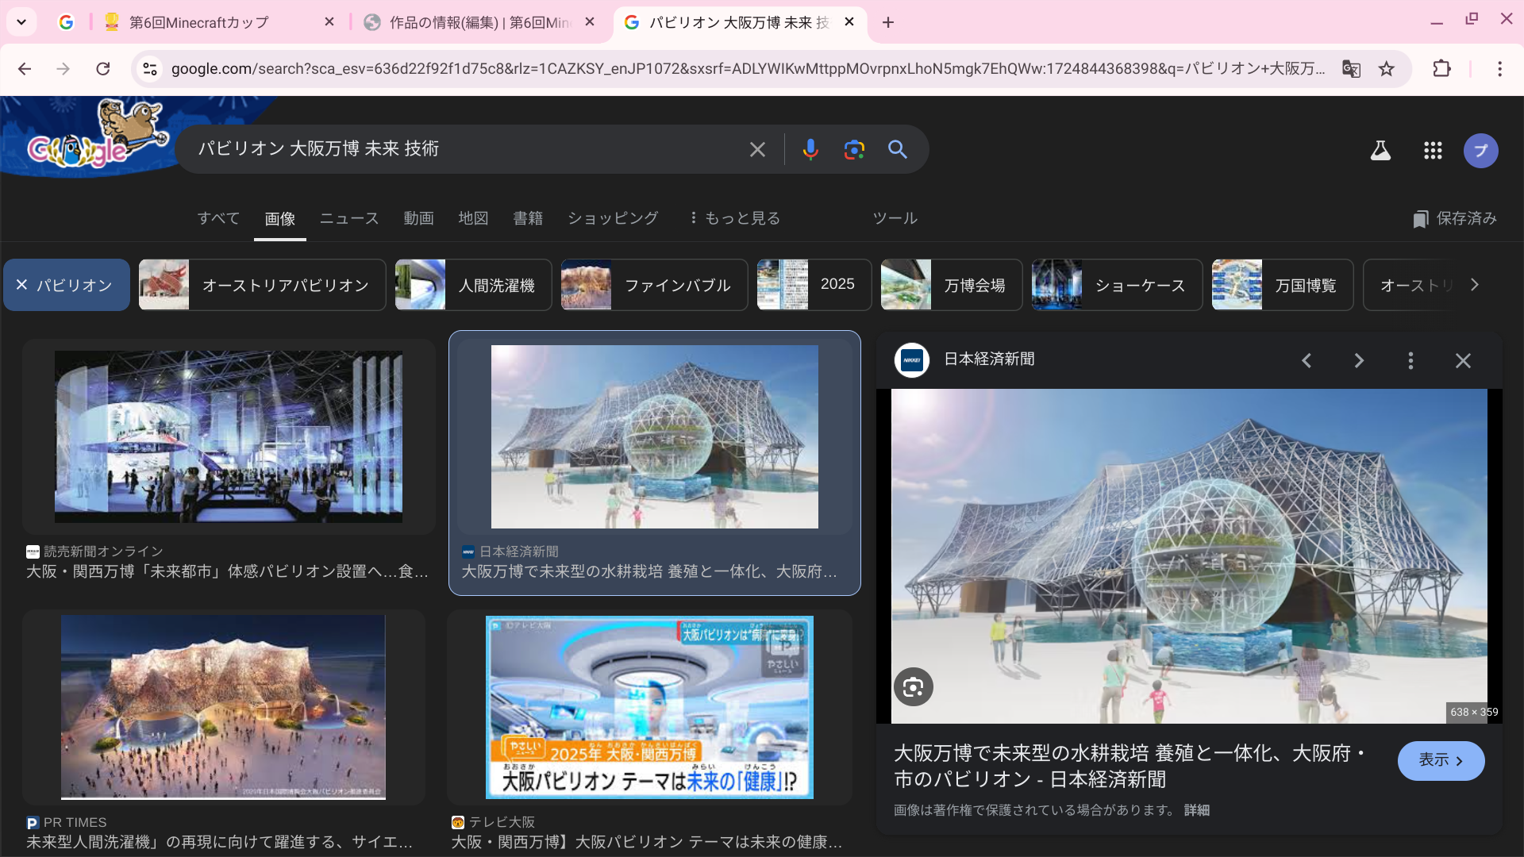The width and height of the screenshot is (1524, 857).
Task: Select the 2025 filter chip
Action: (814, 285)
